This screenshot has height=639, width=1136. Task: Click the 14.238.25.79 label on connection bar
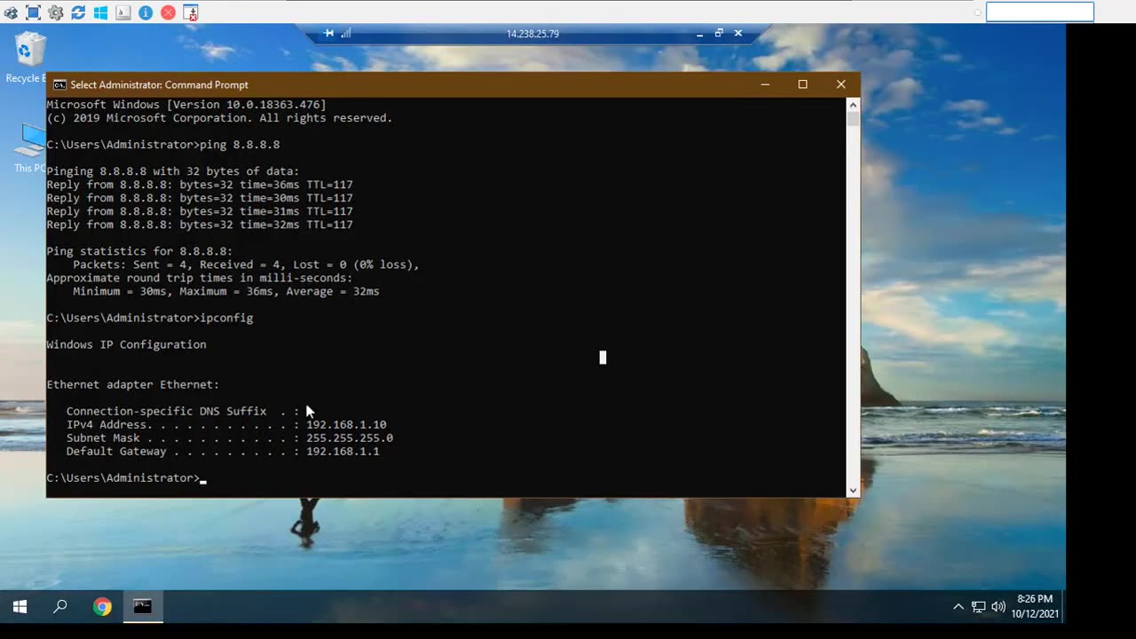[532, 34]
